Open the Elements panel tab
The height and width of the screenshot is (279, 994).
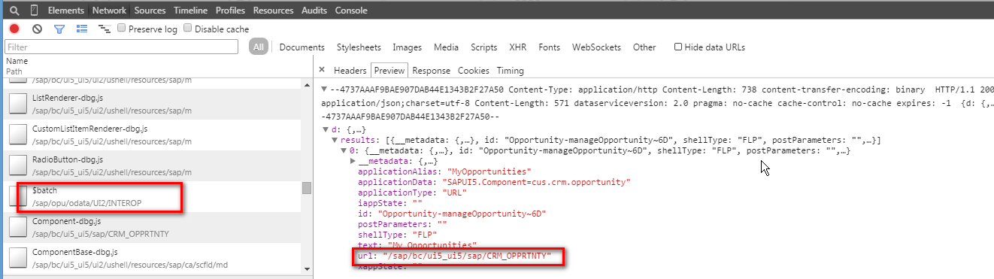(66, 11)
